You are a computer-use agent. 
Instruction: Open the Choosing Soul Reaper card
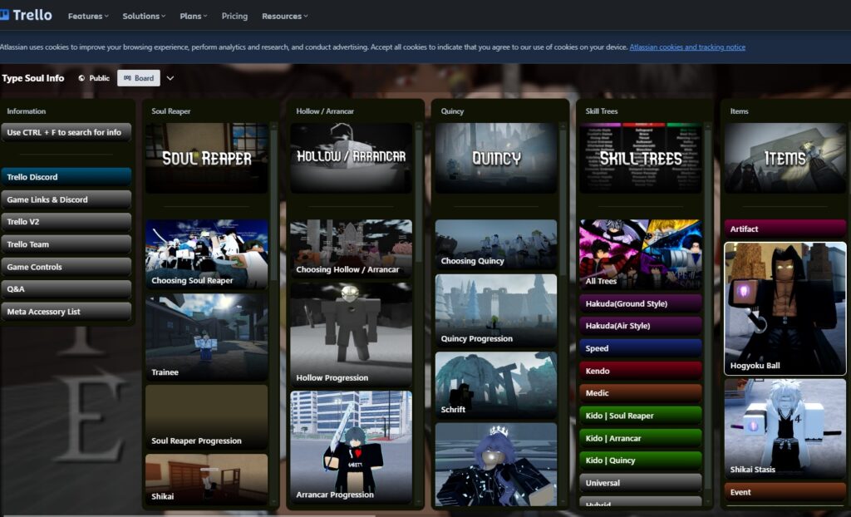[206, 254]
